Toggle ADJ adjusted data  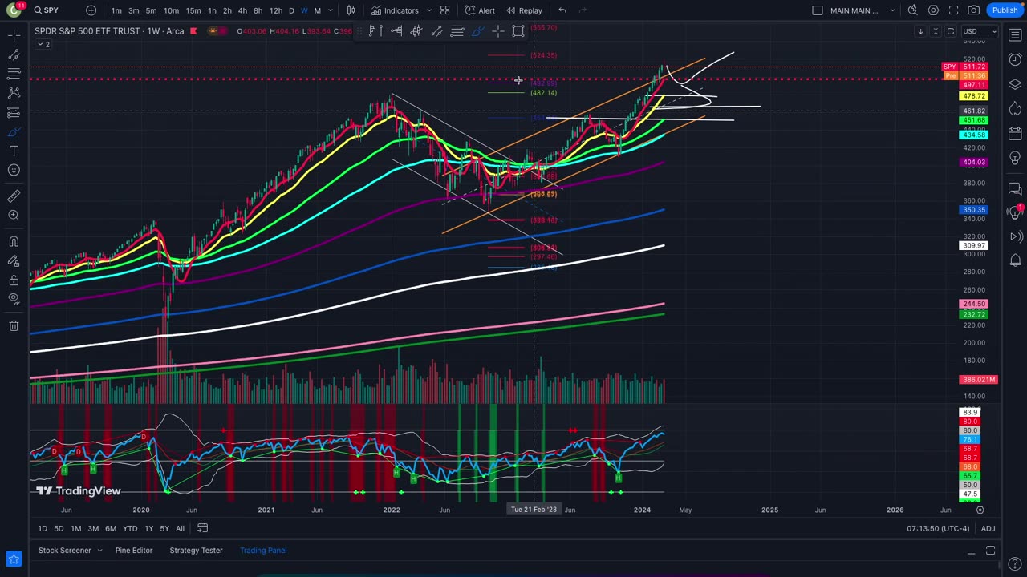coord(988,528)
